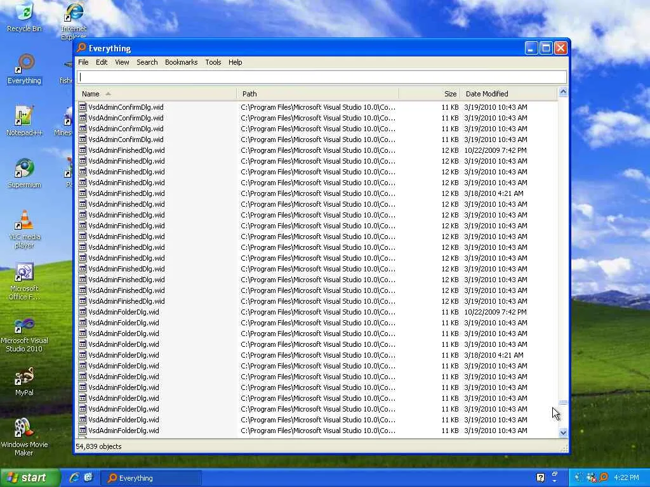The width and height of the screenshot is (650, 487).
Task: Click the scrollbar up arrow in results list
Action: [x=563, y=92]
